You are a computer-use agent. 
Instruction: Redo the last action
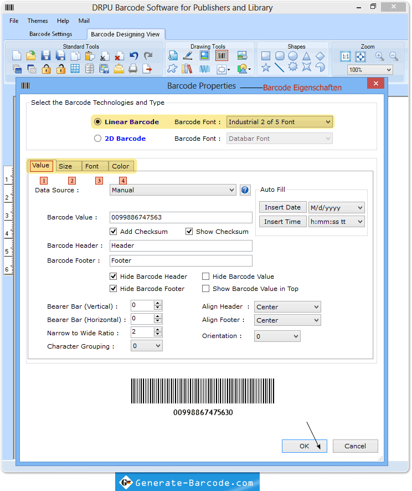pyautogui.click(x=148, y=56)
